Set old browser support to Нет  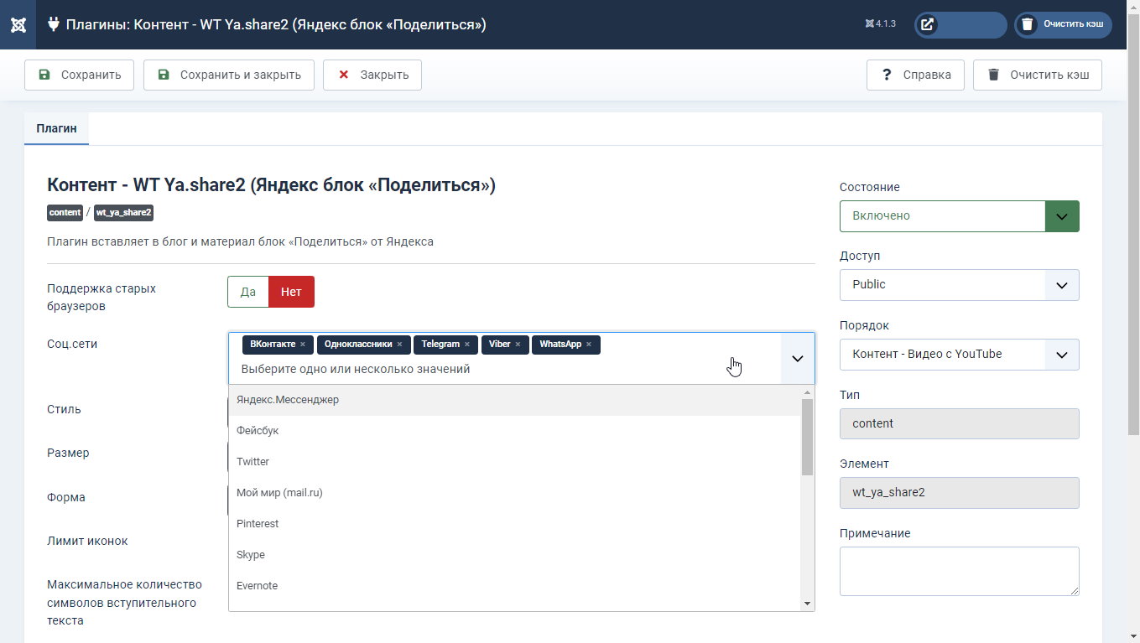point(291,292)
